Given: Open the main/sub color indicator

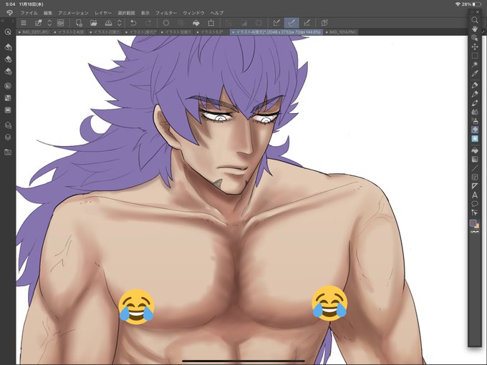Looking at the screenshot, I should pos(474,224).
